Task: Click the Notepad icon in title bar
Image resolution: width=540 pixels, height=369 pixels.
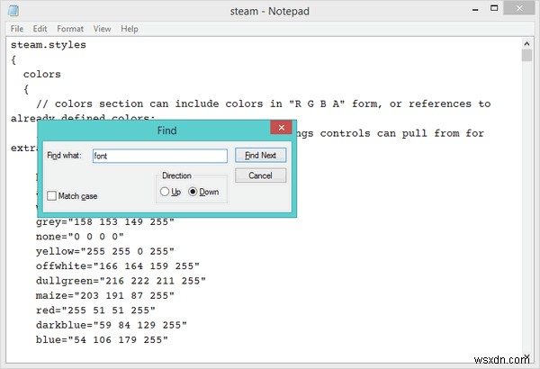Action: point(13,11)
